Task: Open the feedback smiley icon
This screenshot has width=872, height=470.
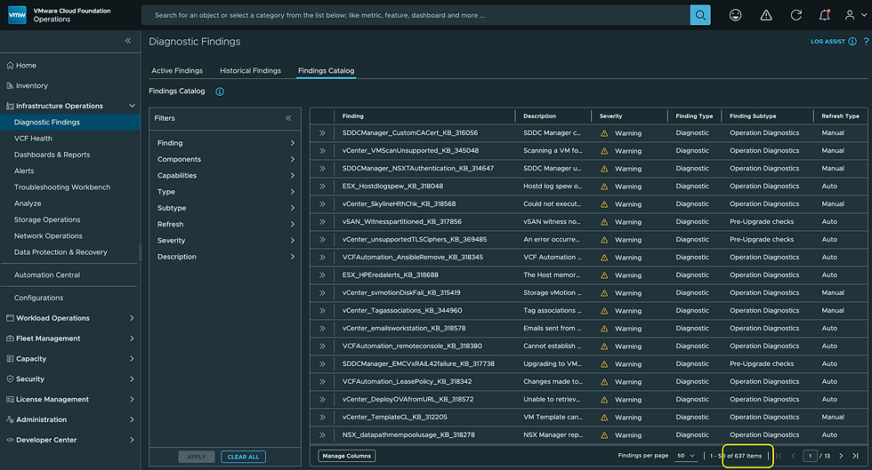Action: 736,15
